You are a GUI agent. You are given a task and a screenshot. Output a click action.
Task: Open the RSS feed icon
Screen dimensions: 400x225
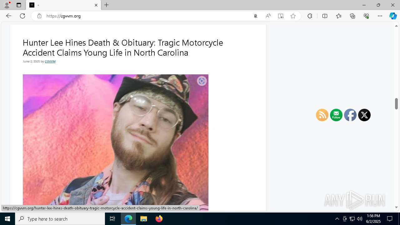click(x=322, y=115)
